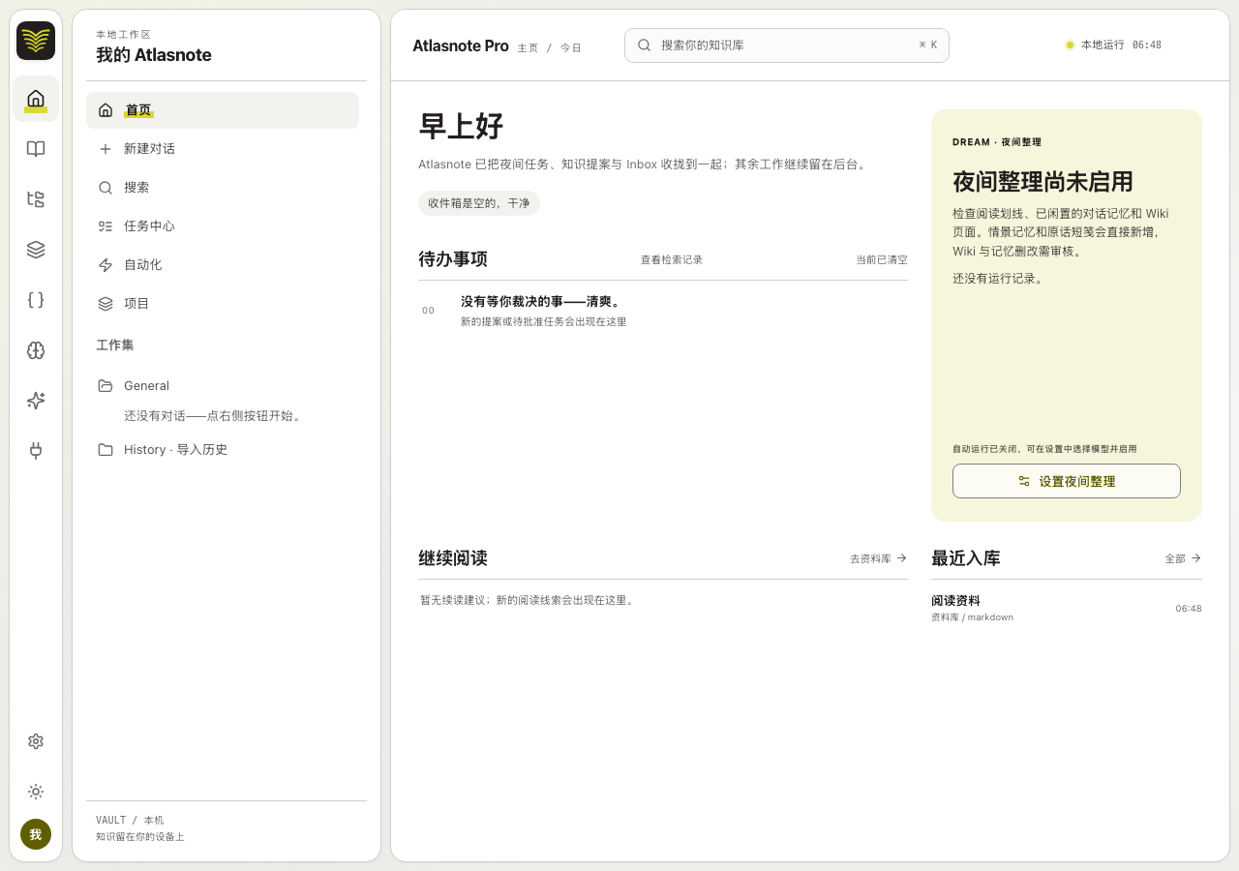Click the 今日 breadcrumb
Screen dimensions: 1239x871
pyautogui.click(x=571, y=47)
